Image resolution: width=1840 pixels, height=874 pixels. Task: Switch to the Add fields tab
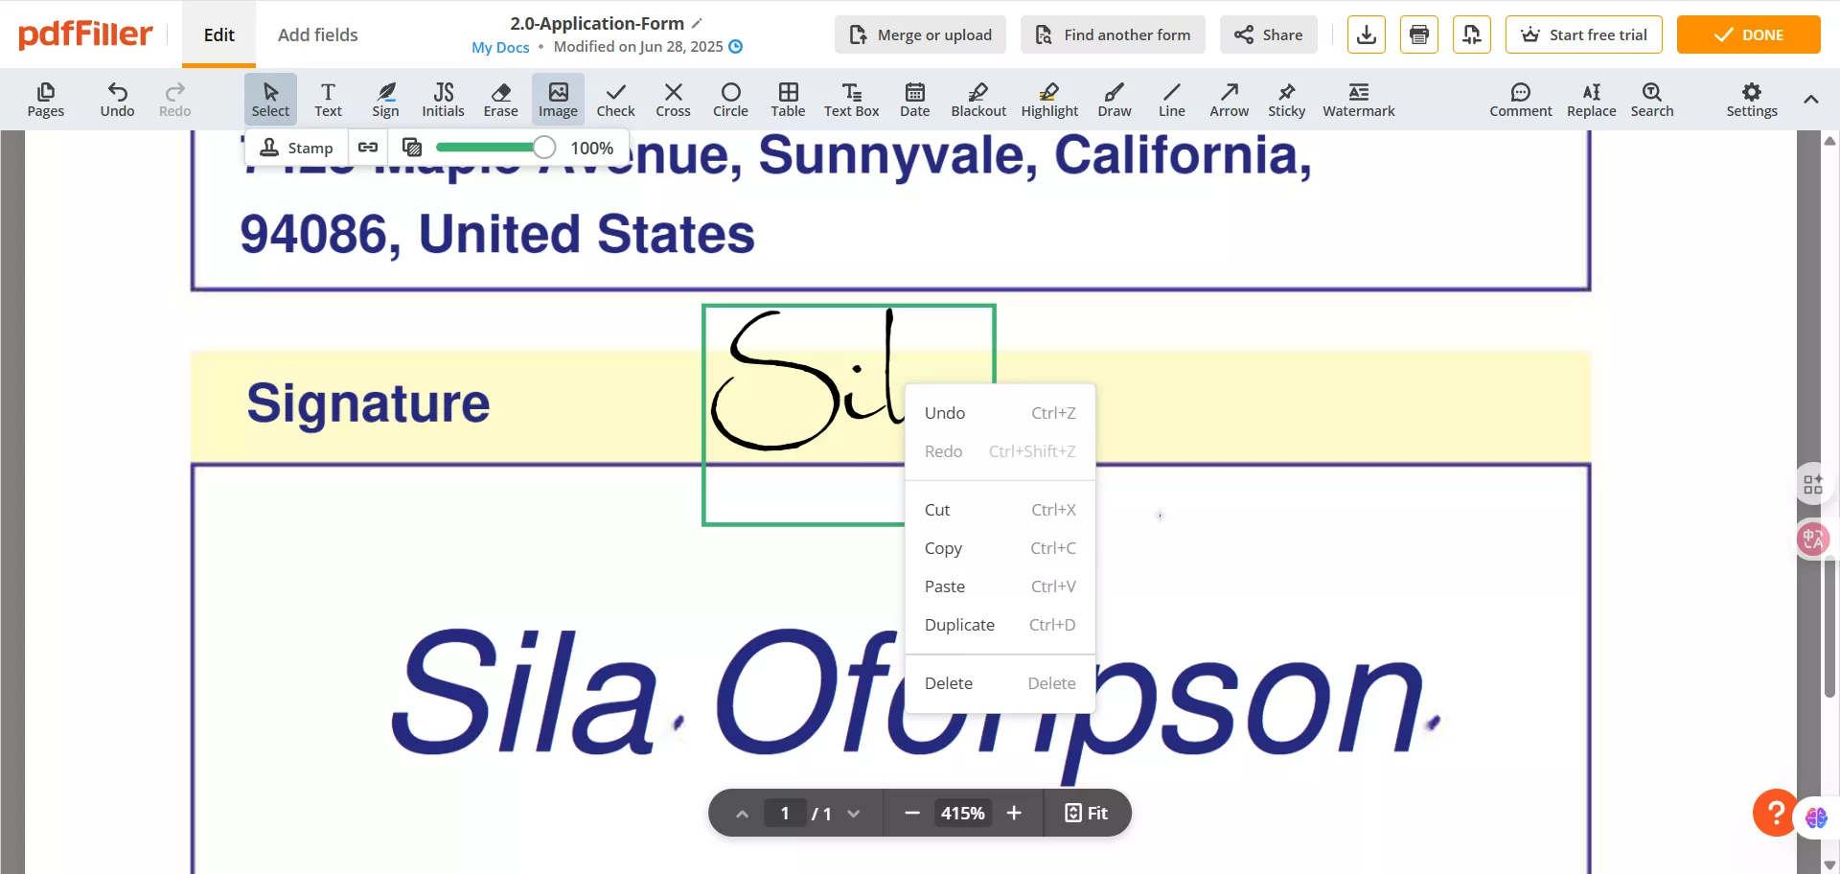click(318, 34)
